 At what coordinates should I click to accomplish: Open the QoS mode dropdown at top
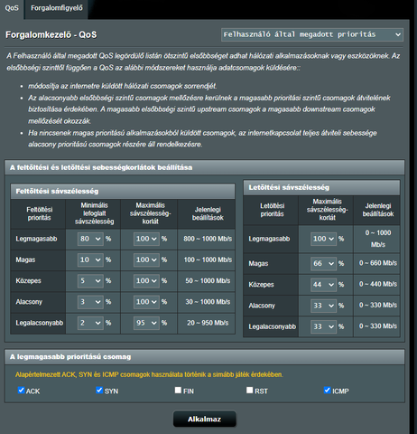[312, 34]
